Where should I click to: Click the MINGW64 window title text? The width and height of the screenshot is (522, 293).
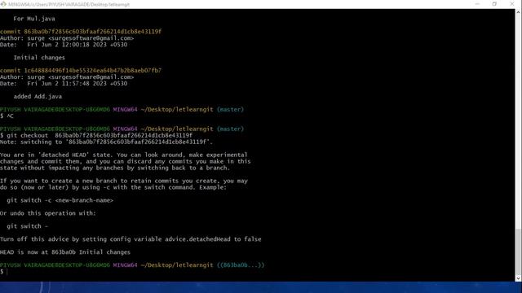[x=69, y=4]
